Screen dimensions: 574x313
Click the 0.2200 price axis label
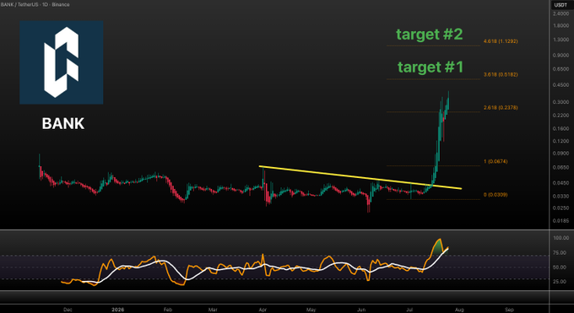[560, 116]
